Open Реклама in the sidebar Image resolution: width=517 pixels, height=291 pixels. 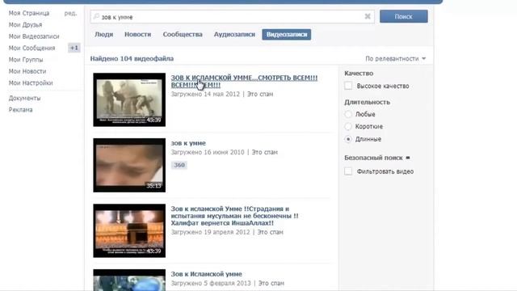(20, 110)
